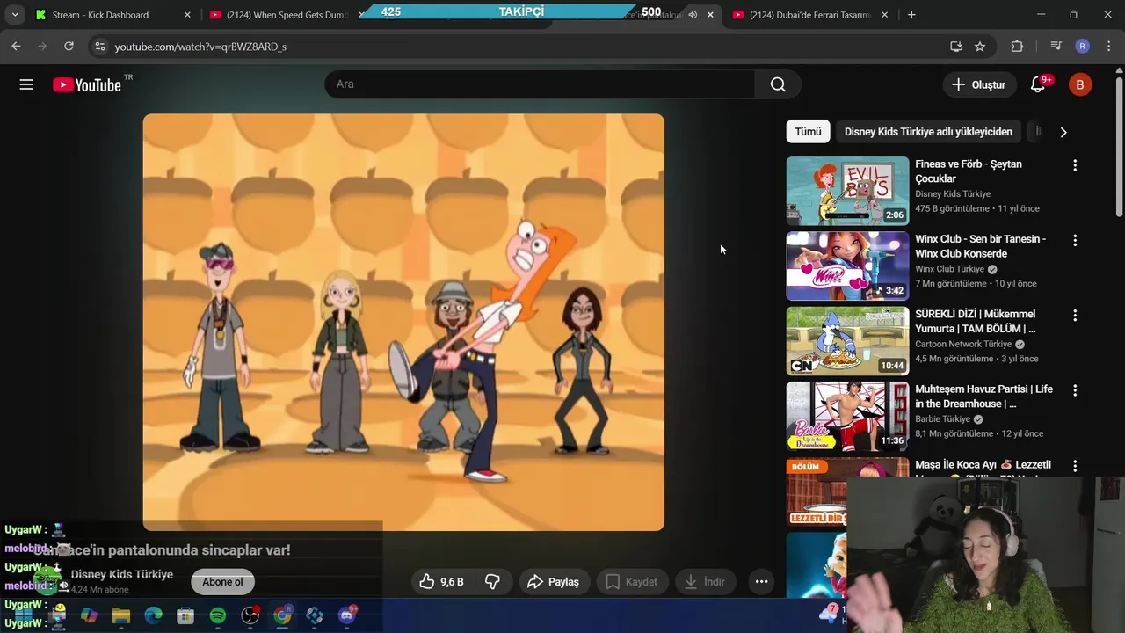Viewport: 1125px width, 633px height.
Task: Click the Paylaş share button
Action: (x=553, y=581)
